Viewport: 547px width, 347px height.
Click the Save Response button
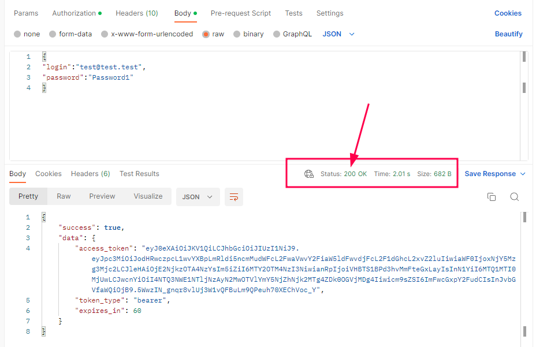(490, 174)
